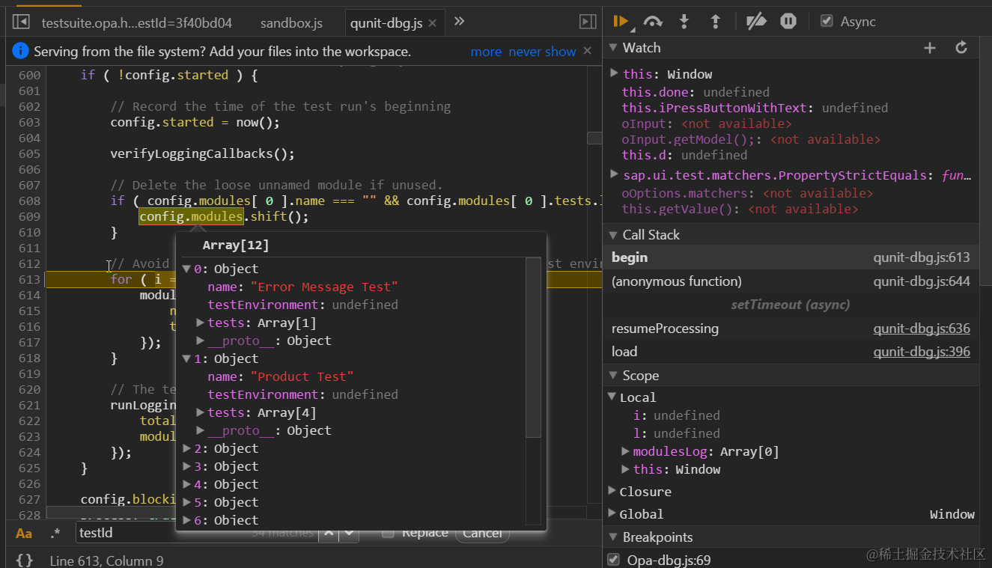This screenshot has height=568, width=992.
Task: Toggle match case Aa in search bar
Action: click(x=24, y=534)
